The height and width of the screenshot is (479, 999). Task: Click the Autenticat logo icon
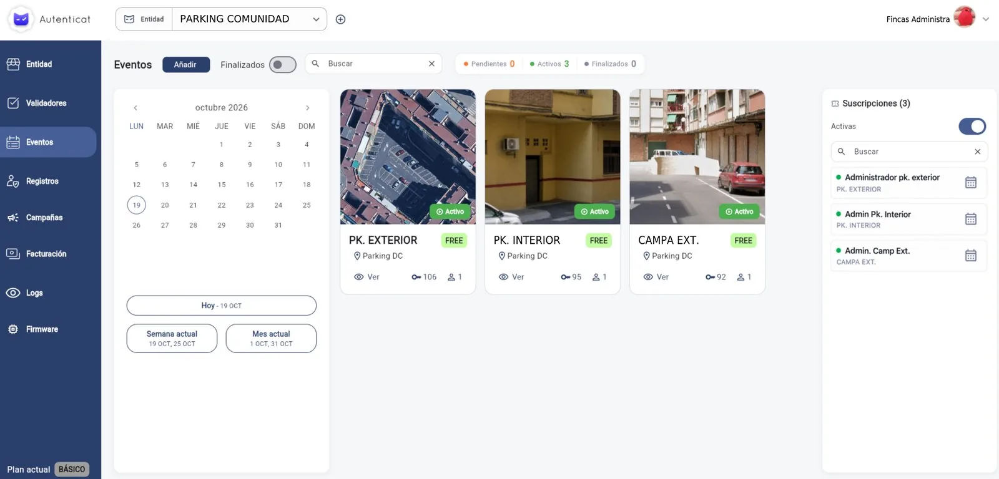click(21, 19)
